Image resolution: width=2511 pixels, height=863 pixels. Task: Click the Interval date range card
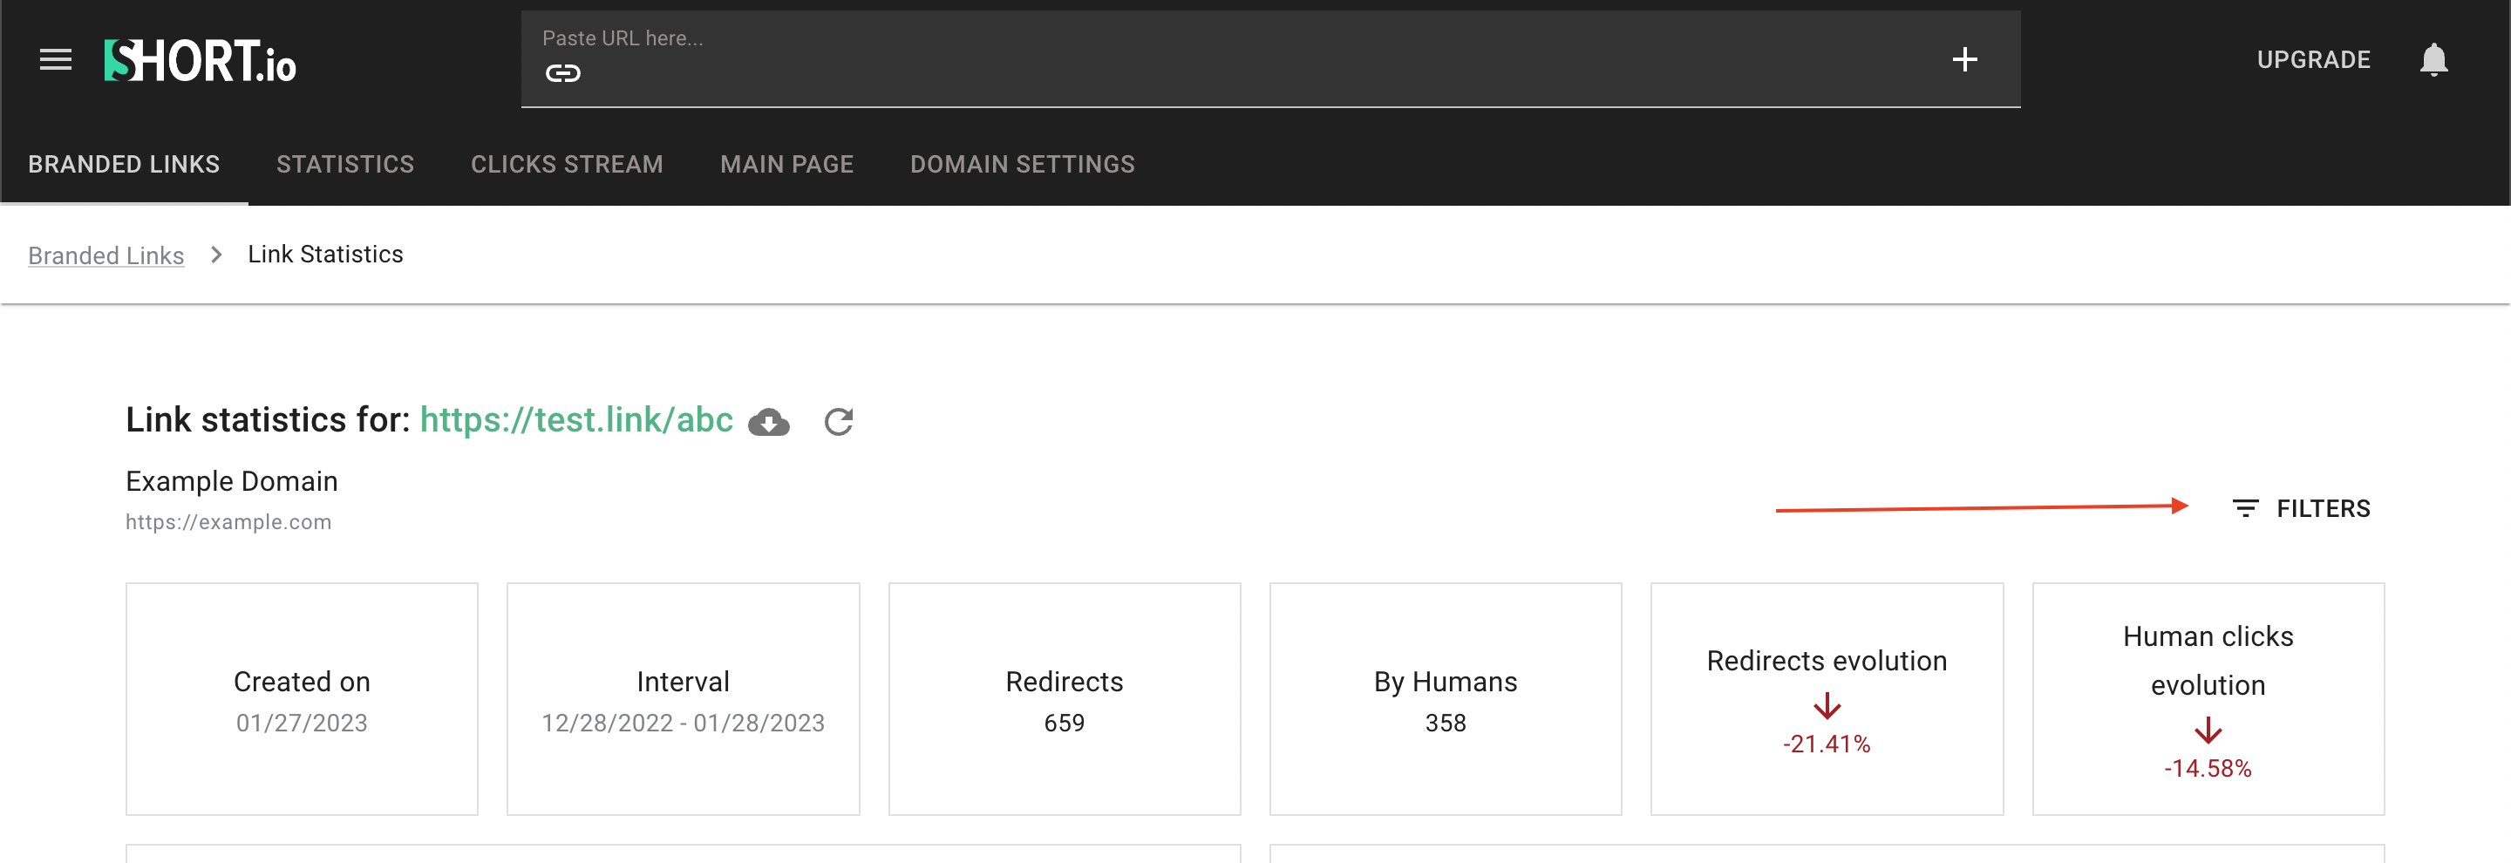click(x=683, y=699)
